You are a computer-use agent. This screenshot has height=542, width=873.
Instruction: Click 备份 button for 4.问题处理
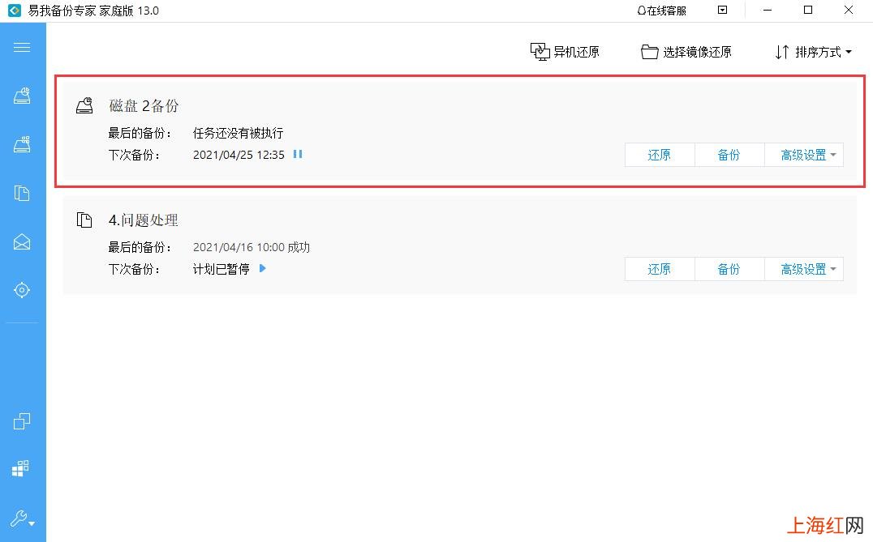pyautogui.click(x=729, y=269)
